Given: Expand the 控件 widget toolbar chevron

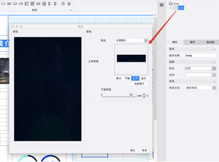Looking at the screenshot, I should point(71,10).
